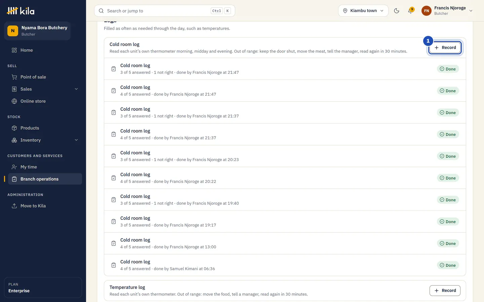484x302 pixels.
Task: Open the Kiambu town location dropdown
Action: (363, 11)
